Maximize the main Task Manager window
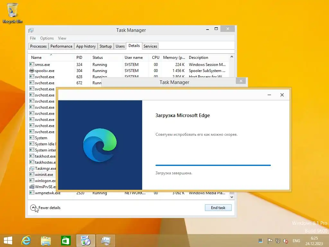 point(216,29)
